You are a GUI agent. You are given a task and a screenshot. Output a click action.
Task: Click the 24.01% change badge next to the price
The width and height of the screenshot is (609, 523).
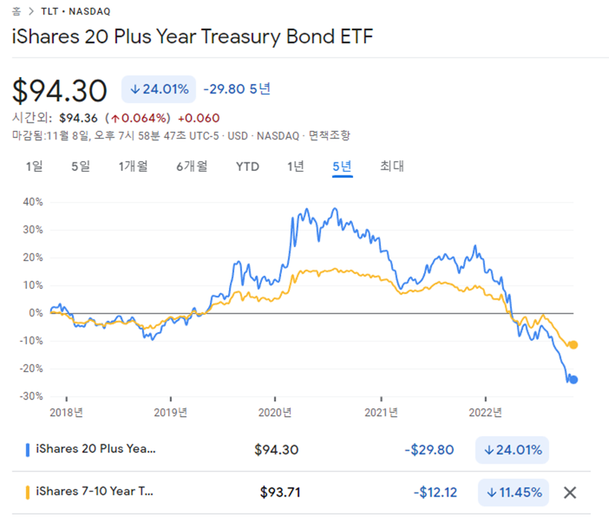click(x=159, y=89)
